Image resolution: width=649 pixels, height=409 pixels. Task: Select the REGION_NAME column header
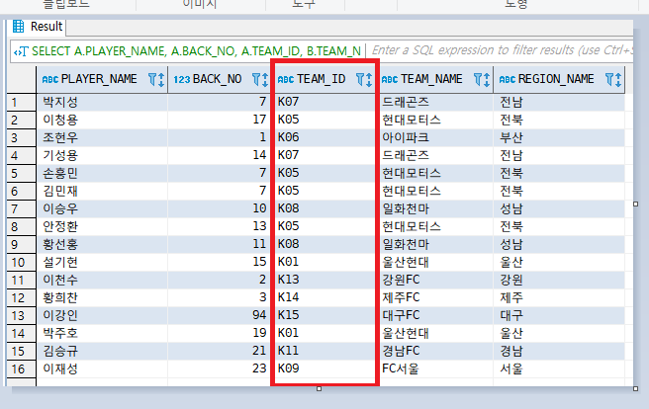pos(559,79)
